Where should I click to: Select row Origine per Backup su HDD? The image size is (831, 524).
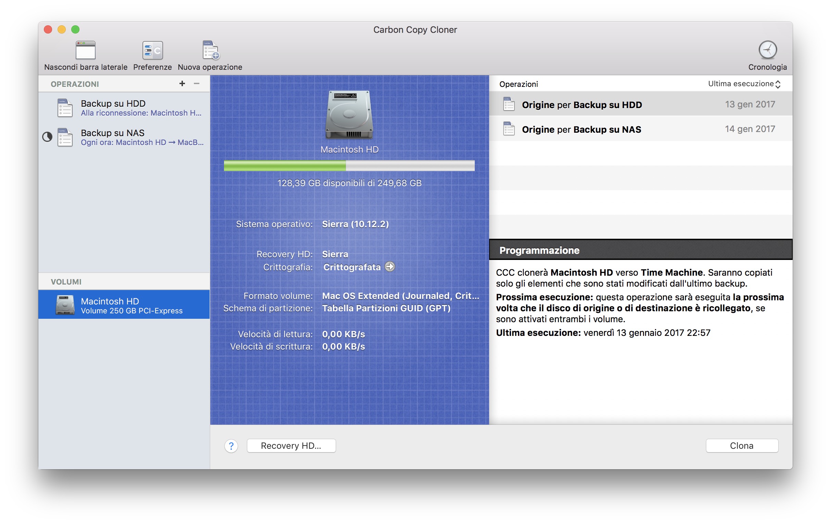coord(641,104)
